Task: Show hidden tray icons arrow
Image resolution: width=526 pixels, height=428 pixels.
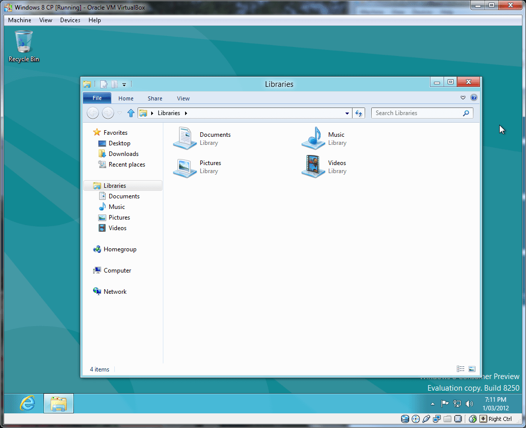Action: coord(433,404)
